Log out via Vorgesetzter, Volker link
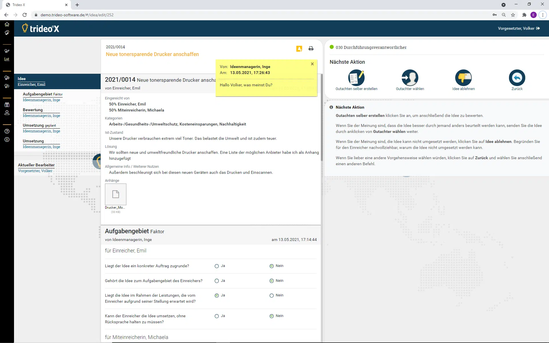Image resolution: width=549 pixels, height=343 pixels. point(518,28)
